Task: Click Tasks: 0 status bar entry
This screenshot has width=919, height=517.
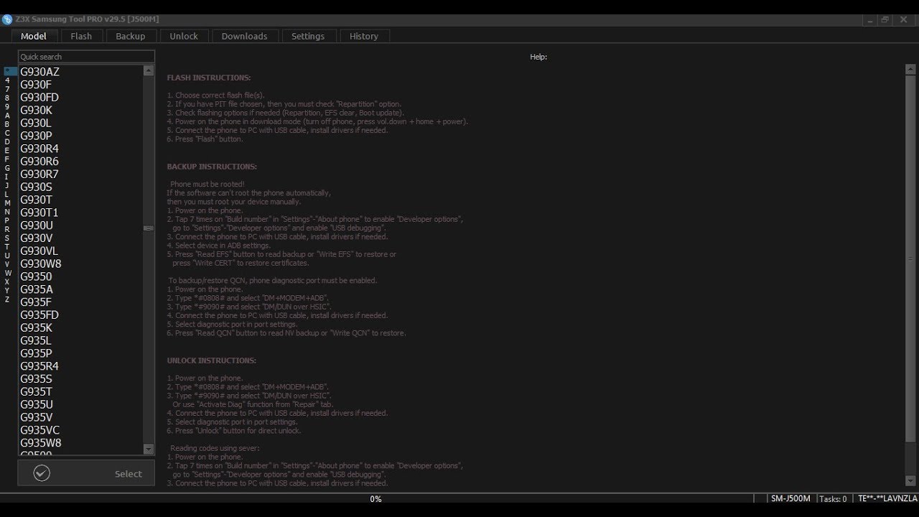Action: tap(833, 498)
